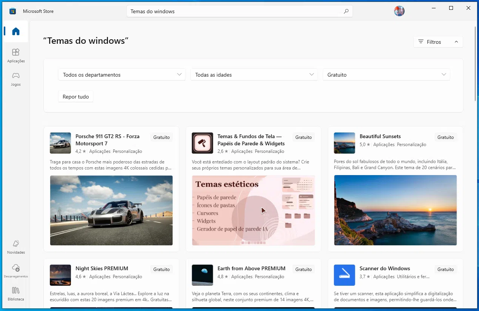Open Novidades in sidebar

(x=16, y=247)
